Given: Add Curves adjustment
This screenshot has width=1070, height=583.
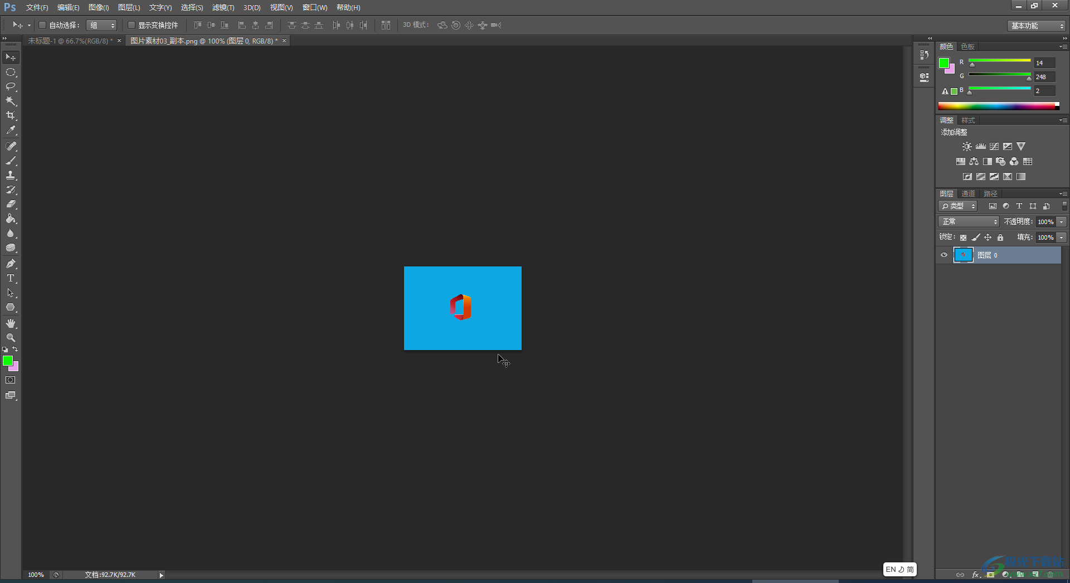Looking at the screenshot, I should [x=994, y=147].
